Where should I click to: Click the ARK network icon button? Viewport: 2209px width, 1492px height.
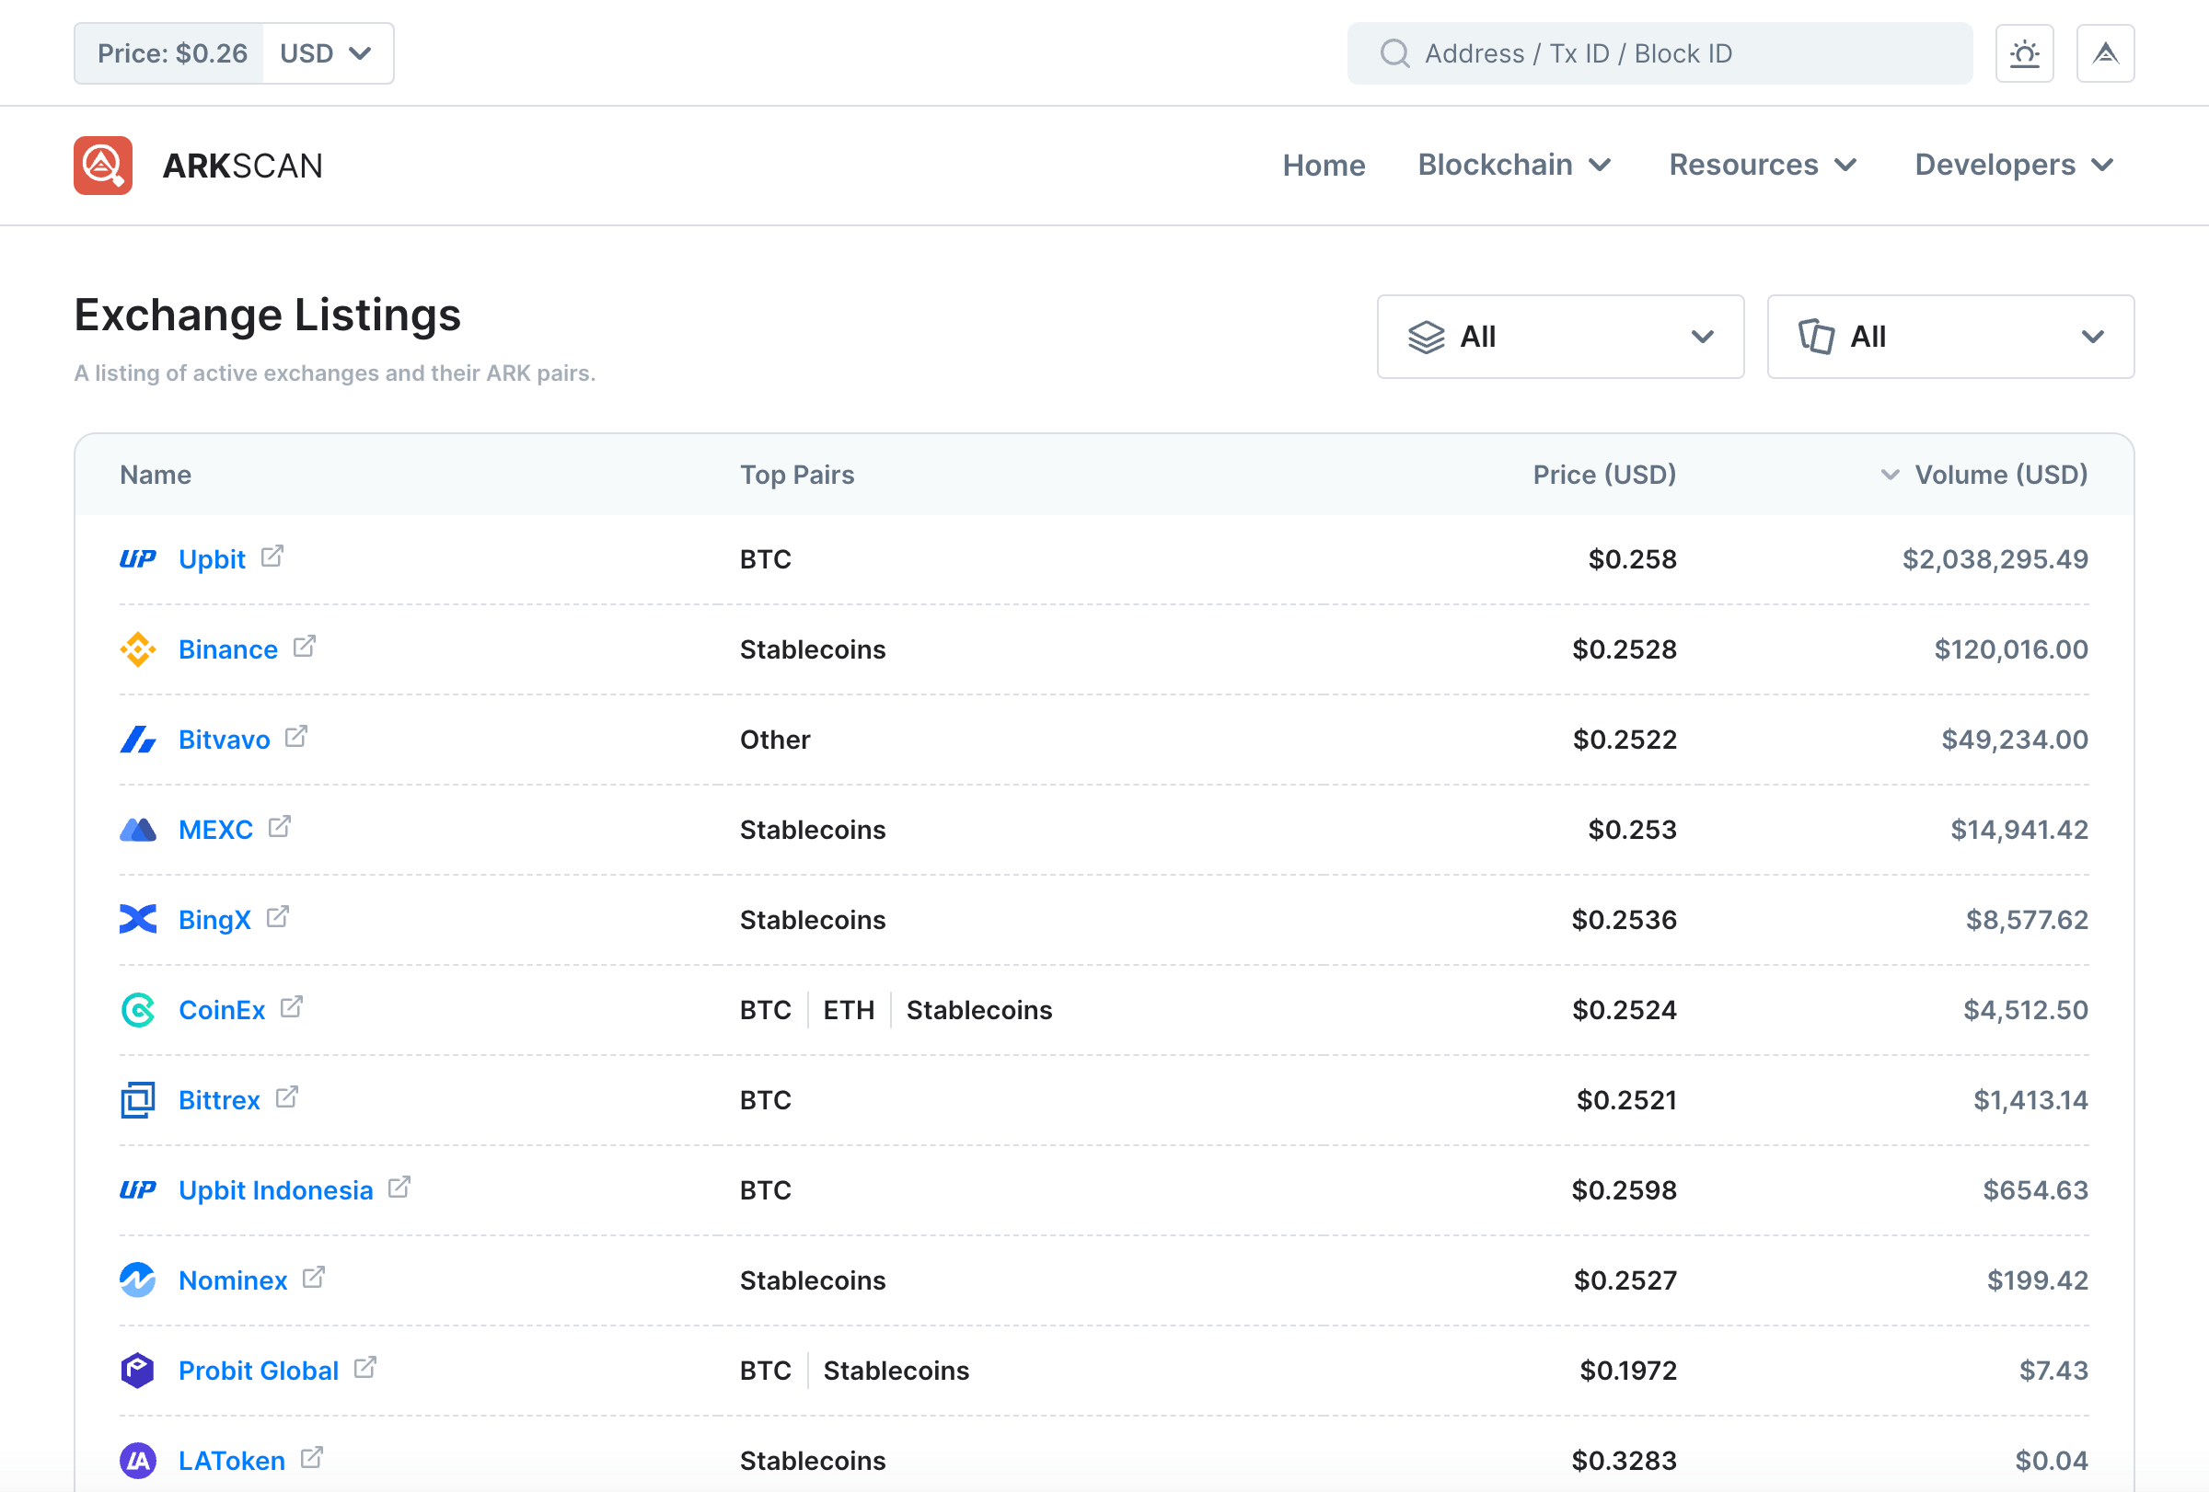(2104, 53)
